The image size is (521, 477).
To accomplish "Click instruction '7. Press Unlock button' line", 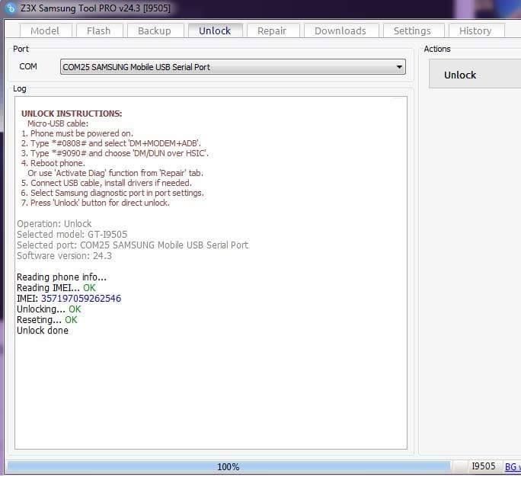I will [95, 203].
